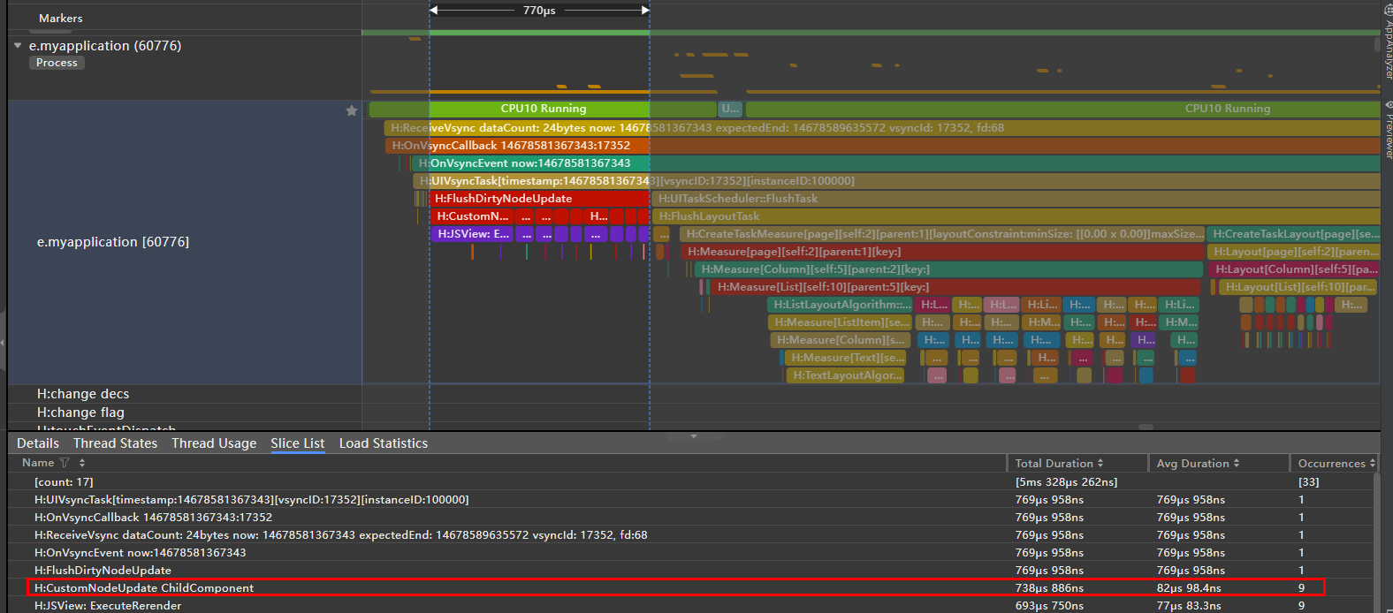Switch to the Details tab

tap(38, 443)
